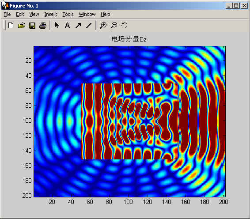Screen dimensions: 250x219
Task: Print the figure with the printer icon
Action: pyautogui.click(x=43, y=25)
